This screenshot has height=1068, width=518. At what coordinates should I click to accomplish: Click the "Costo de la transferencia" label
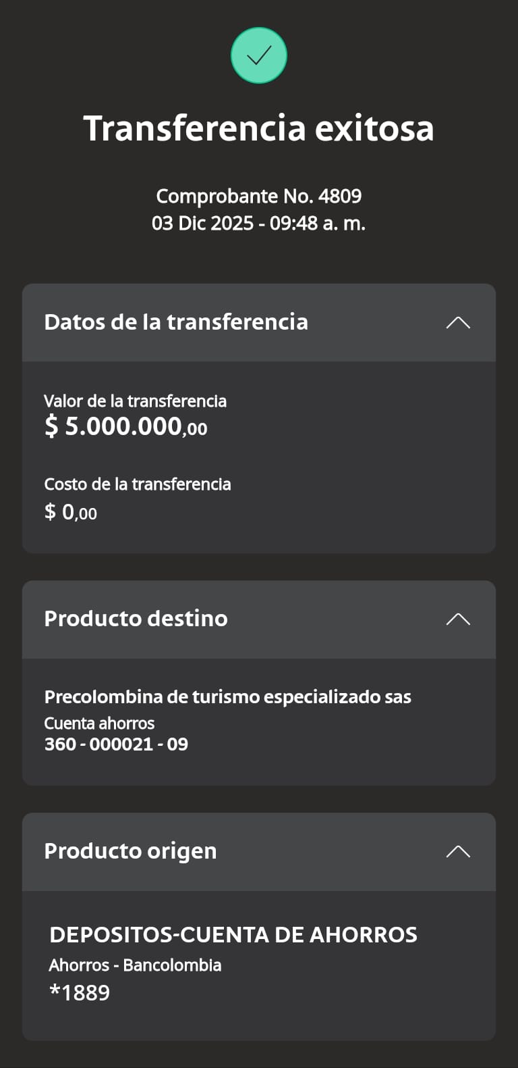click(x=138, y=484)
